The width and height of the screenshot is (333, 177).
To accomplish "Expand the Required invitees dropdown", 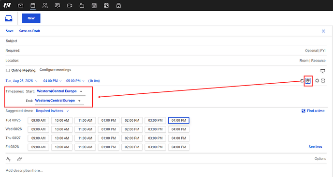I will click(52, 111).
